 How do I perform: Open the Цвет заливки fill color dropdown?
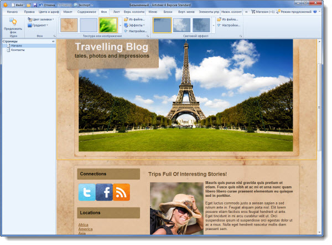click(x=40, y=19)
